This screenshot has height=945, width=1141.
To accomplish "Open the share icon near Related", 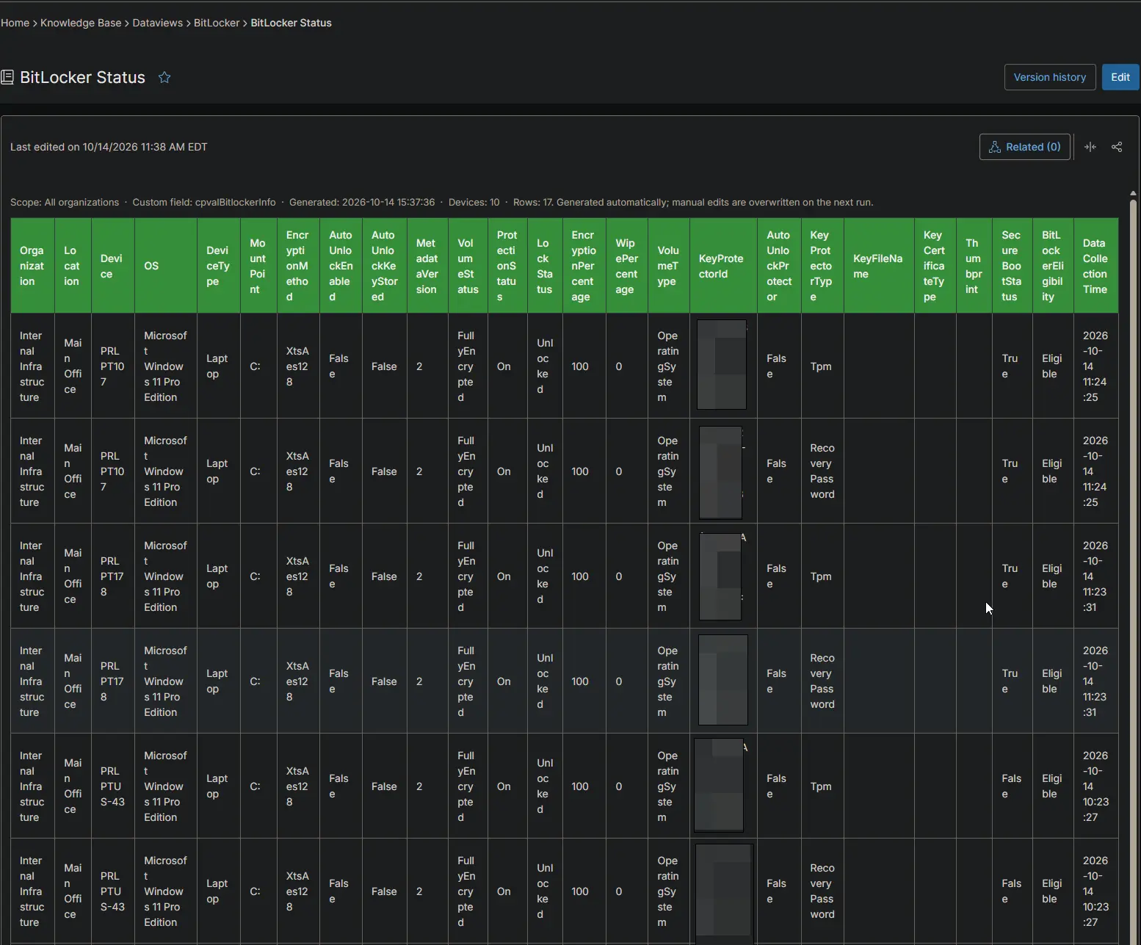I will (1117, 147).
